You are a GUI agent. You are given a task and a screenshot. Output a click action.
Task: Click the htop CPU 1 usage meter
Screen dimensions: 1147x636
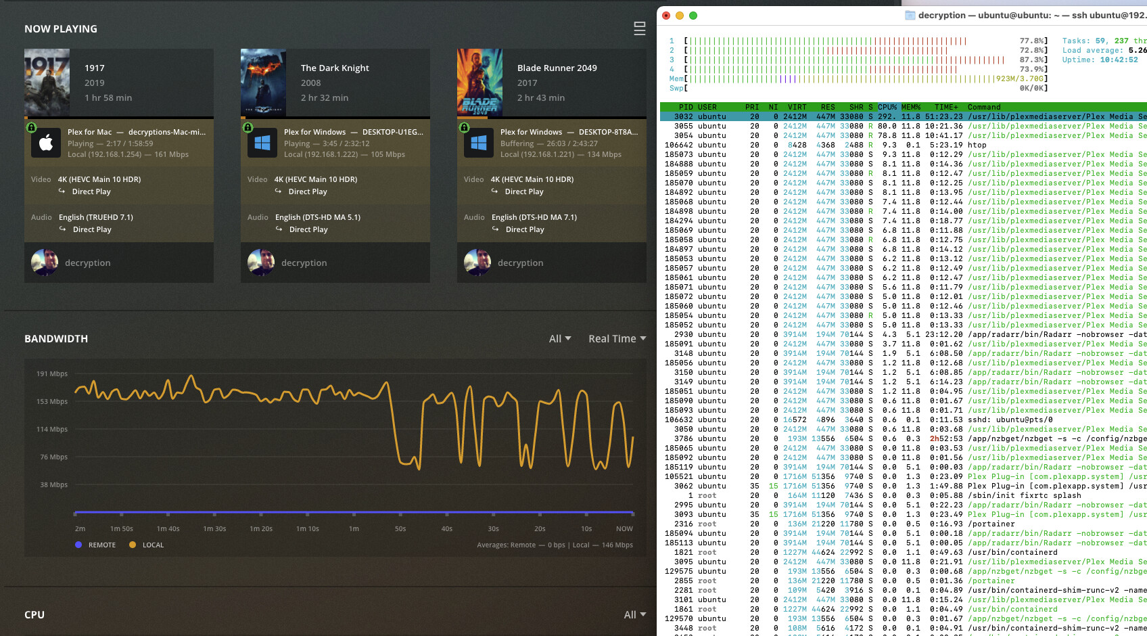pos(858,41)
